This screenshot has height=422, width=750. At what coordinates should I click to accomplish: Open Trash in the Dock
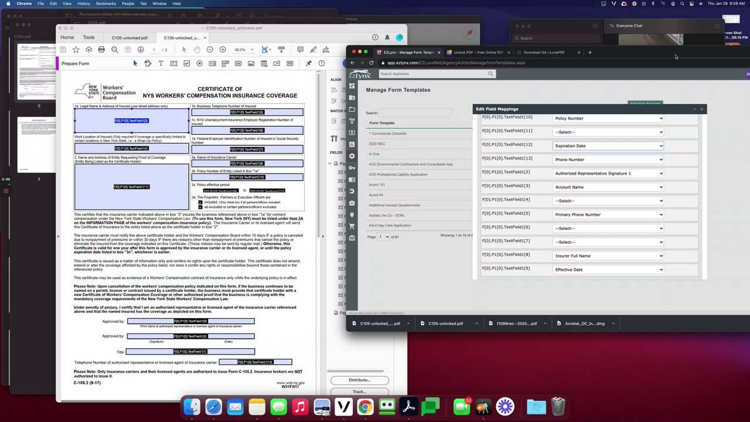coord(558,406)
